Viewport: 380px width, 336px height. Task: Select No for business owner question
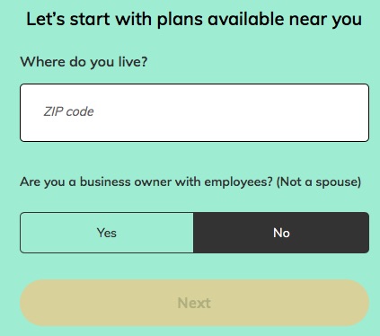click(281, 233)
